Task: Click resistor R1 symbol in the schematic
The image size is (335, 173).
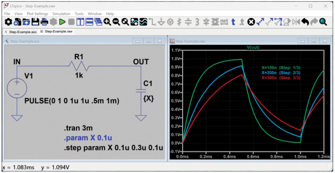Action: [79, 66]
